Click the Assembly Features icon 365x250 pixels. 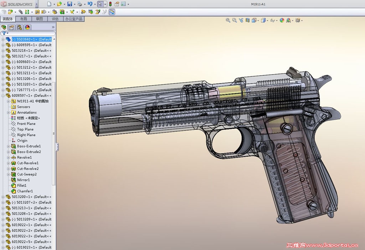coord(62,12)
